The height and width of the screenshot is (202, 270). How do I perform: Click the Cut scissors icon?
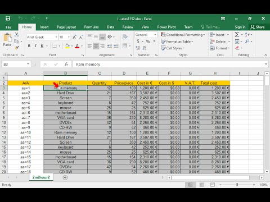click(x=16, y=35)
